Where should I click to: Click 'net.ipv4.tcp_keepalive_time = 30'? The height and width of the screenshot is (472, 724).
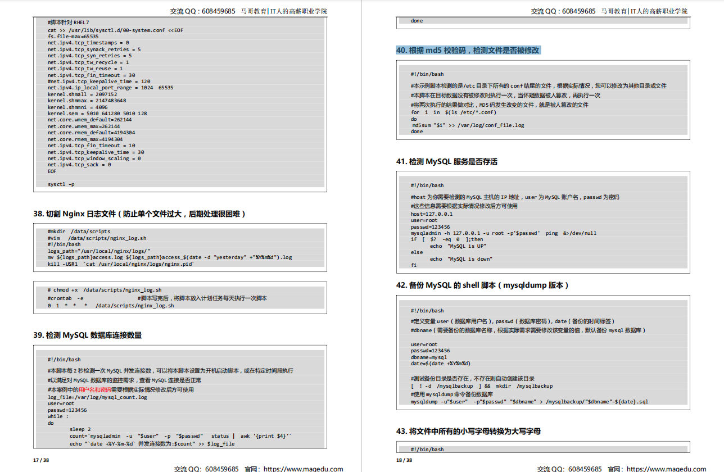[x=96, y=152]
